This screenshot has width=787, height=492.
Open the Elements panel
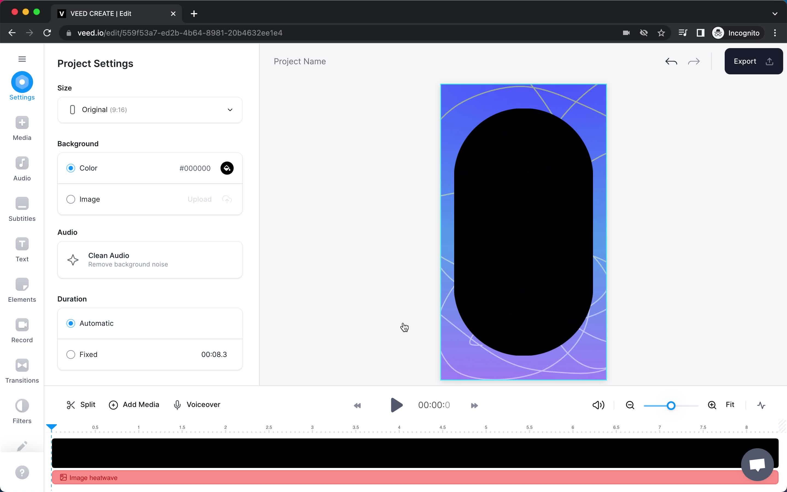pos(22,290)
